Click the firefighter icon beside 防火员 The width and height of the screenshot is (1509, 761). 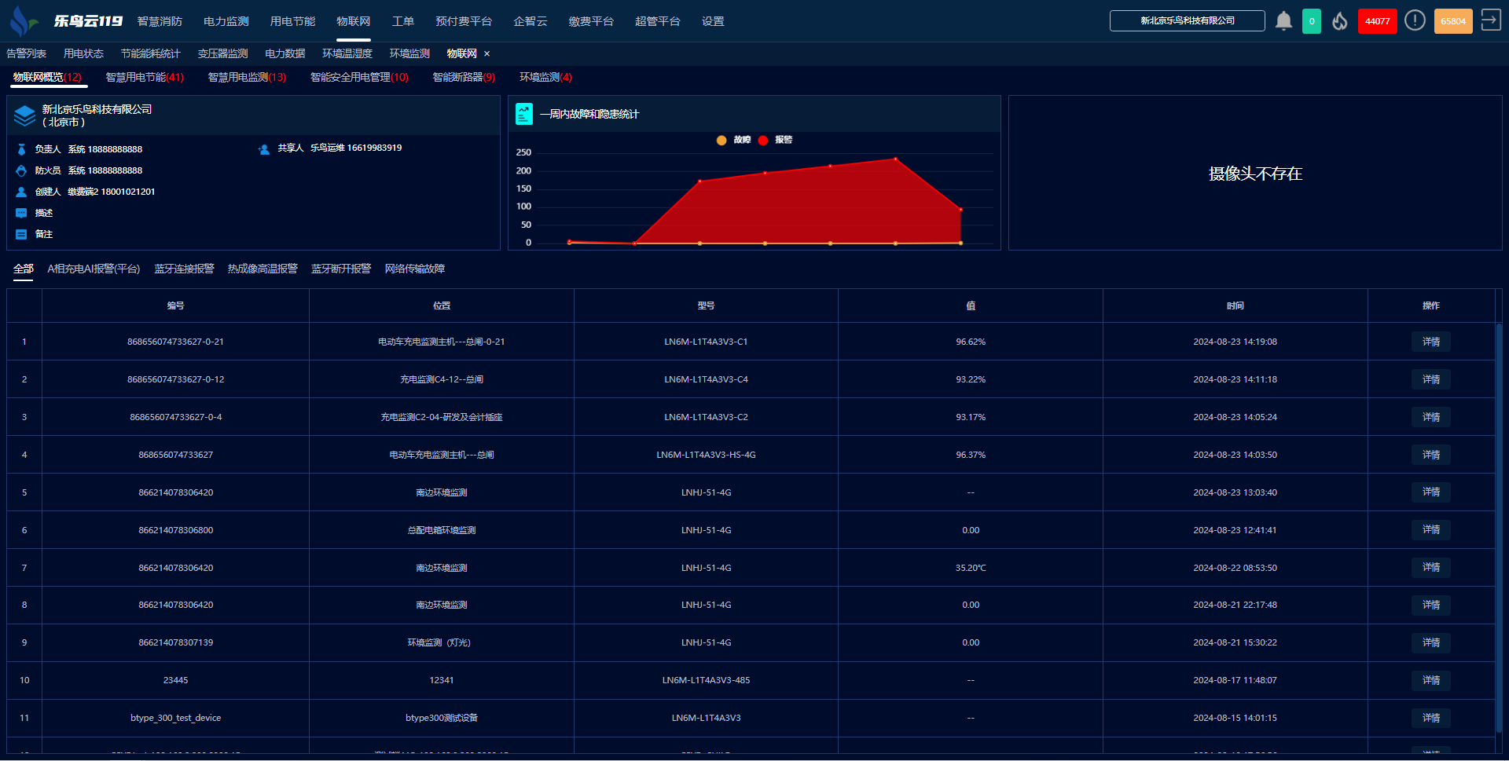[21, 170]
